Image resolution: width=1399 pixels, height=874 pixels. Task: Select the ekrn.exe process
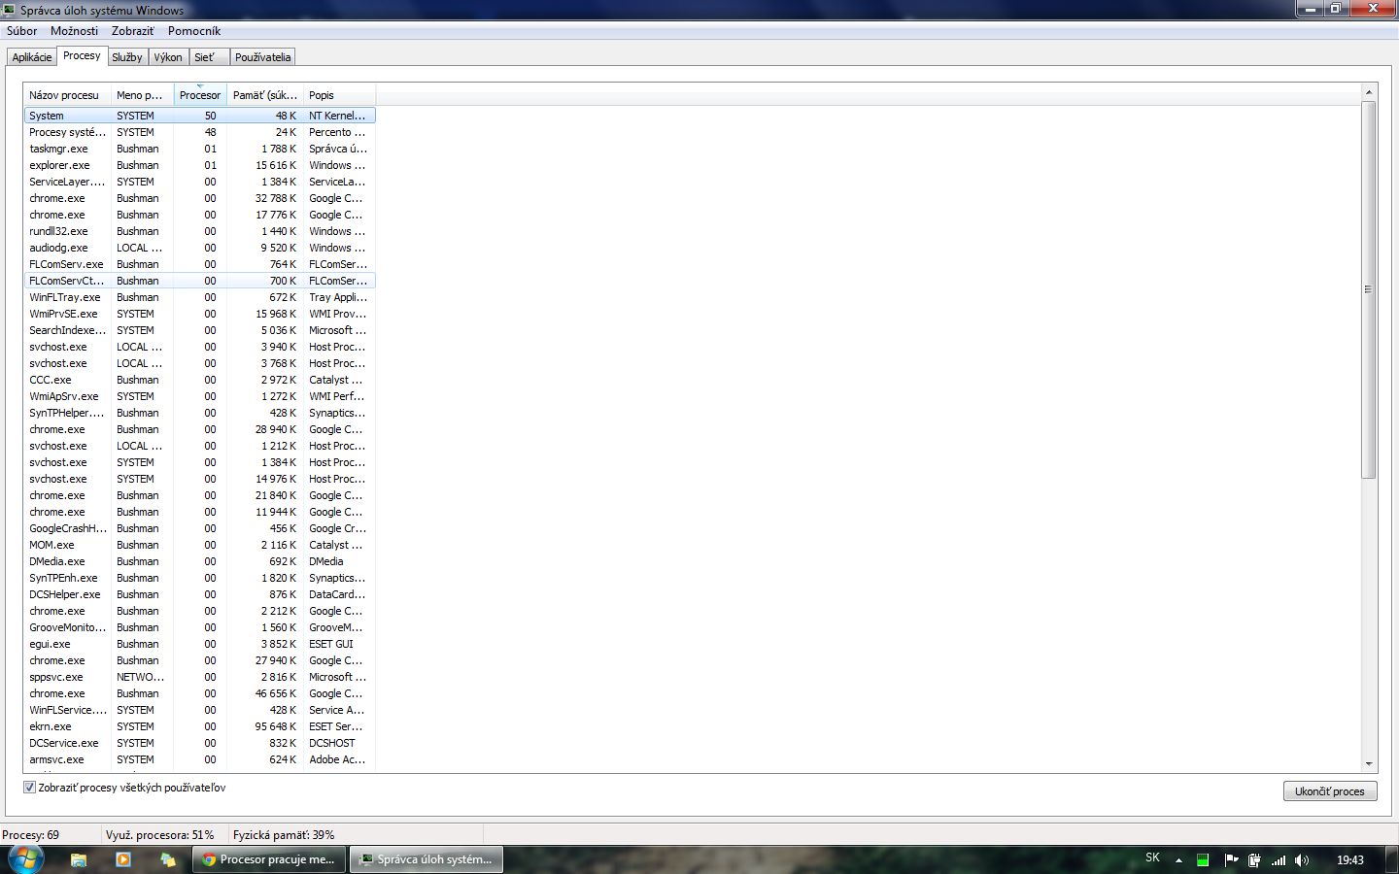coord(199,726)
